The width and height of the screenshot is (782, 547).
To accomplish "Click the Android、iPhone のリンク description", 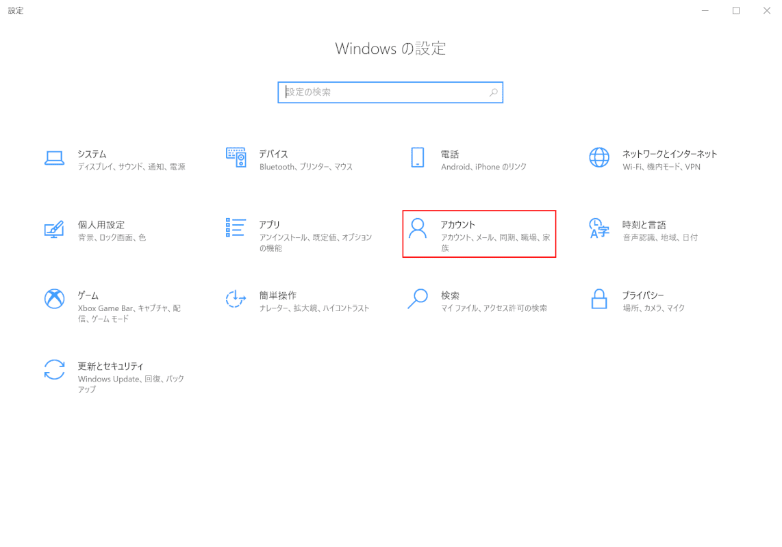I will coord(483,167).
